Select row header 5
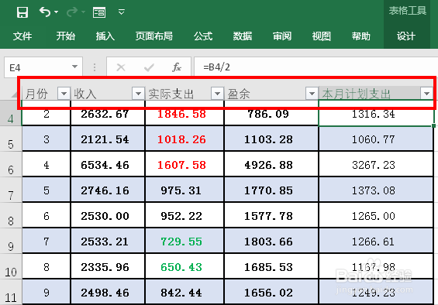 tap(11, 139)
